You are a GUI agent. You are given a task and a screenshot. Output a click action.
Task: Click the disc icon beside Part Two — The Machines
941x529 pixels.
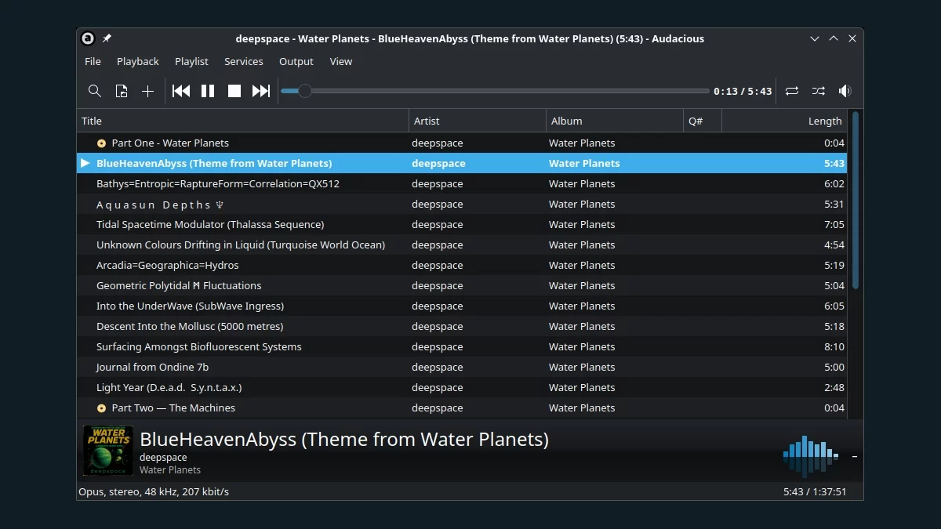point(101,408)
